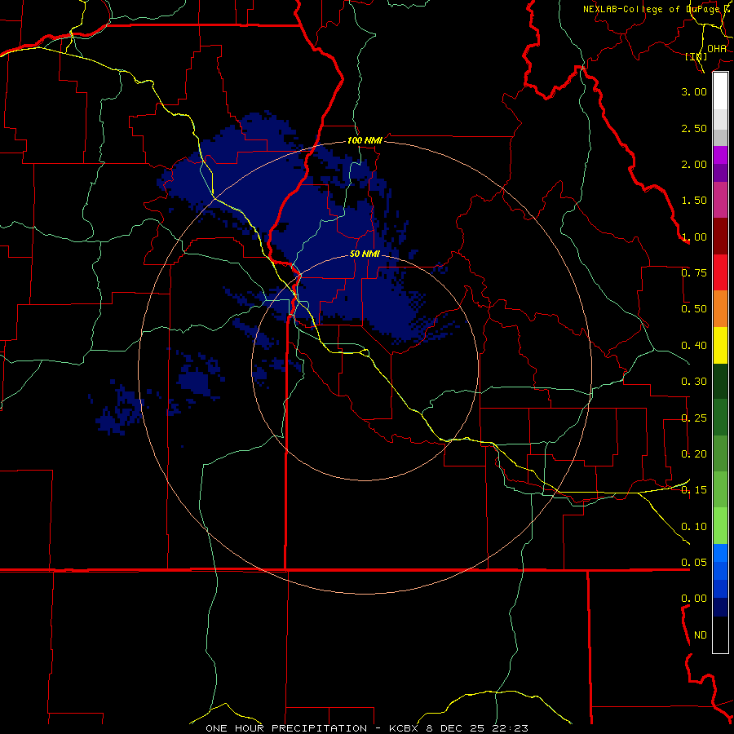
Task: Click the 0.75 legend value
Action: (694, 273)
